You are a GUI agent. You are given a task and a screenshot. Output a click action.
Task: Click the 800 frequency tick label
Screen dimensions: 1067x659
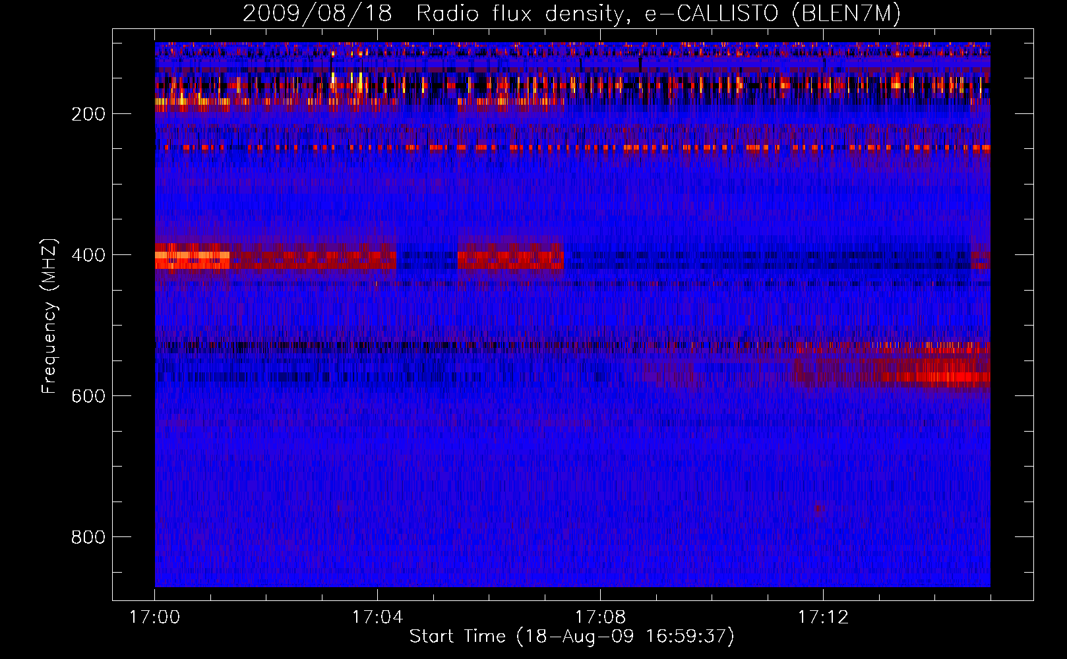click(88, 537)
